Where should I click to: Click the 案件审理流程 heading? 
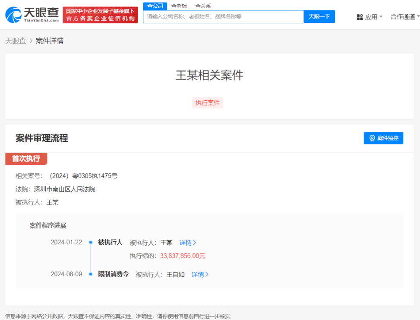pyautogui.click(x=42, y=138)
